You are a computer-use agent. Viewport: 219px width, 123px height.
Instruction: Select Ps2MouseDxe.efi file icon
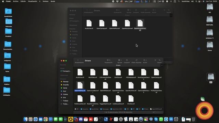(x=80, y=99)
